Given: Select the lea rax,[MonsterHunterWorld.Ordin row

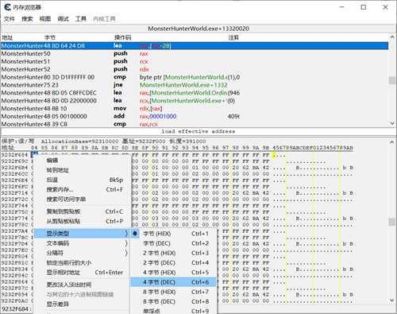Looking at the screenshot, I should [x=195, y=93].
